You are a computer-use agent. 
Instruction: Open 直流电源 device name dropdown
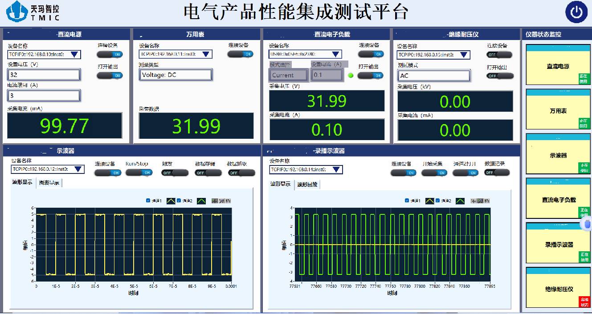pyautogui.click(x=75, y=55)
